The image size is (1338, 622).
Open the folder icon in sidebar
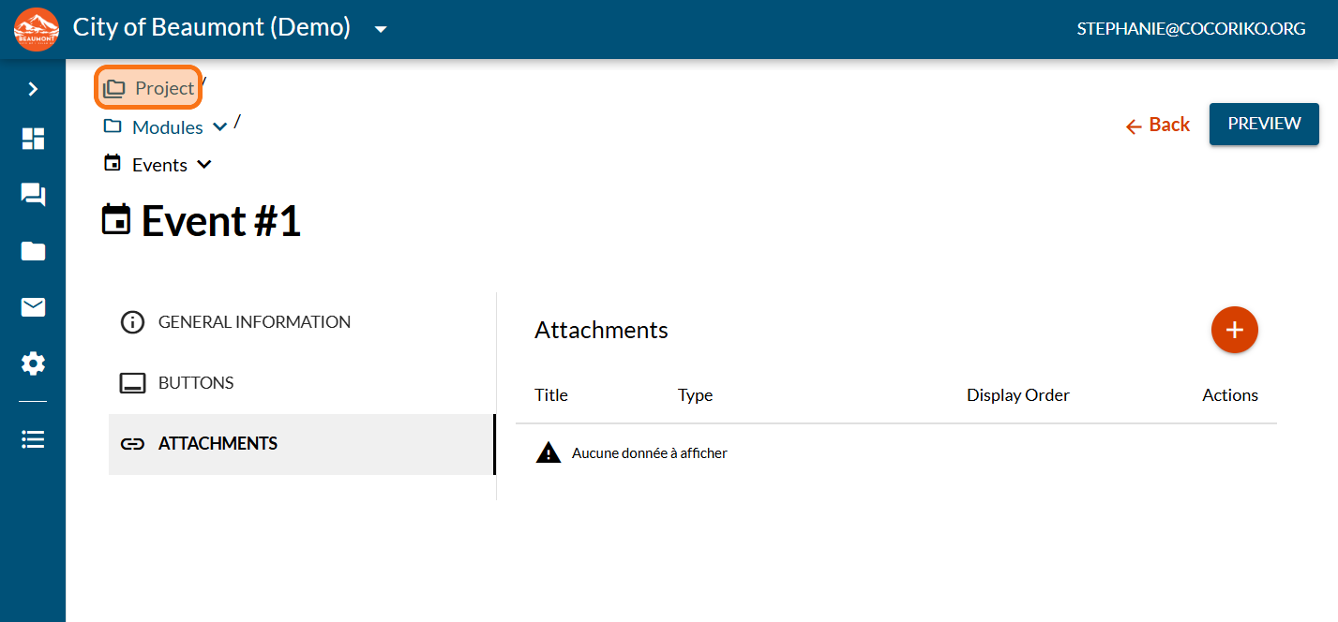click(x=33, y=251)
